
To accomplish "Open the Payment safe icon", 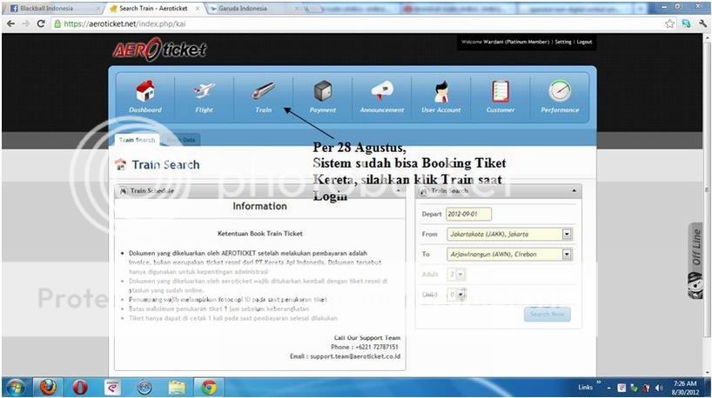I will point(323,91).
